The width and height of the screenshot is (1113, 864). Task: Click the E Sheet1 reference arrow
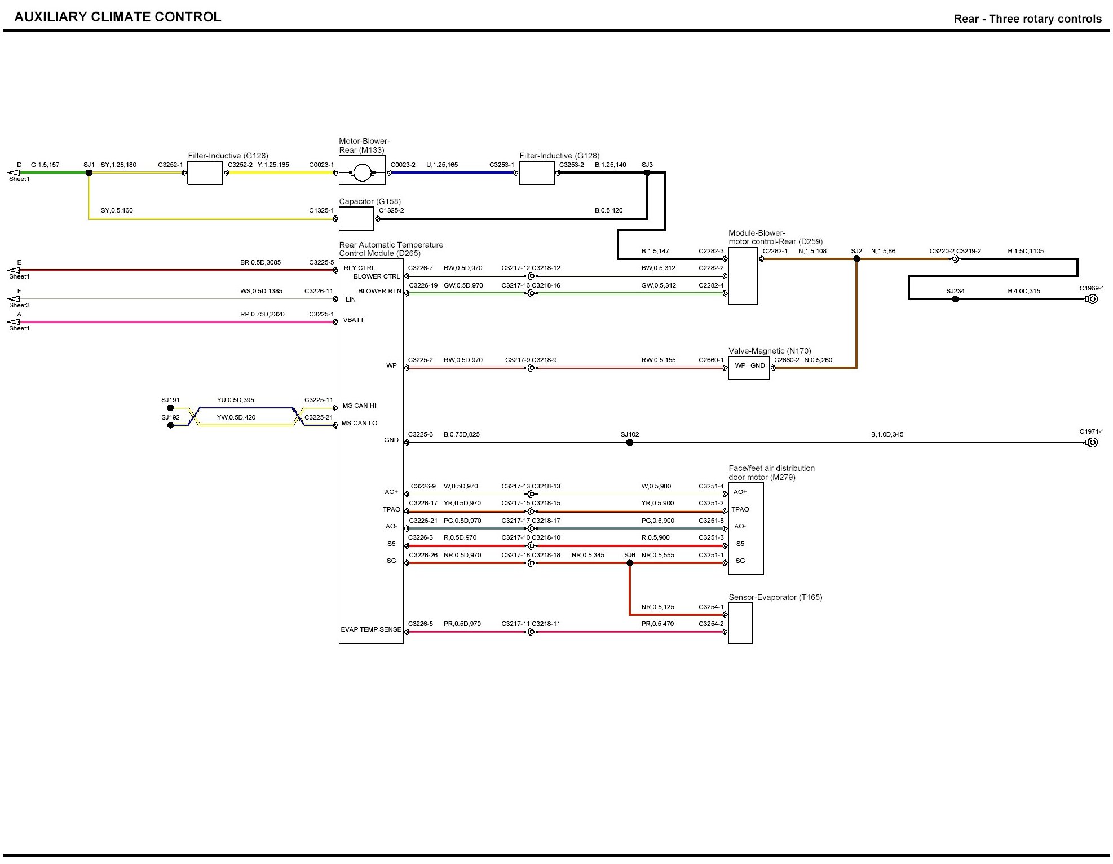coord(14,270)
